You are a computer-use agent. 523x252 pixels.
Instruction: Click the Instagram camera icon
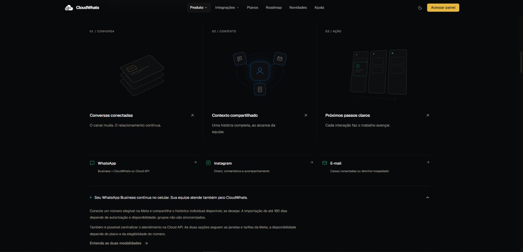(208, 163)
